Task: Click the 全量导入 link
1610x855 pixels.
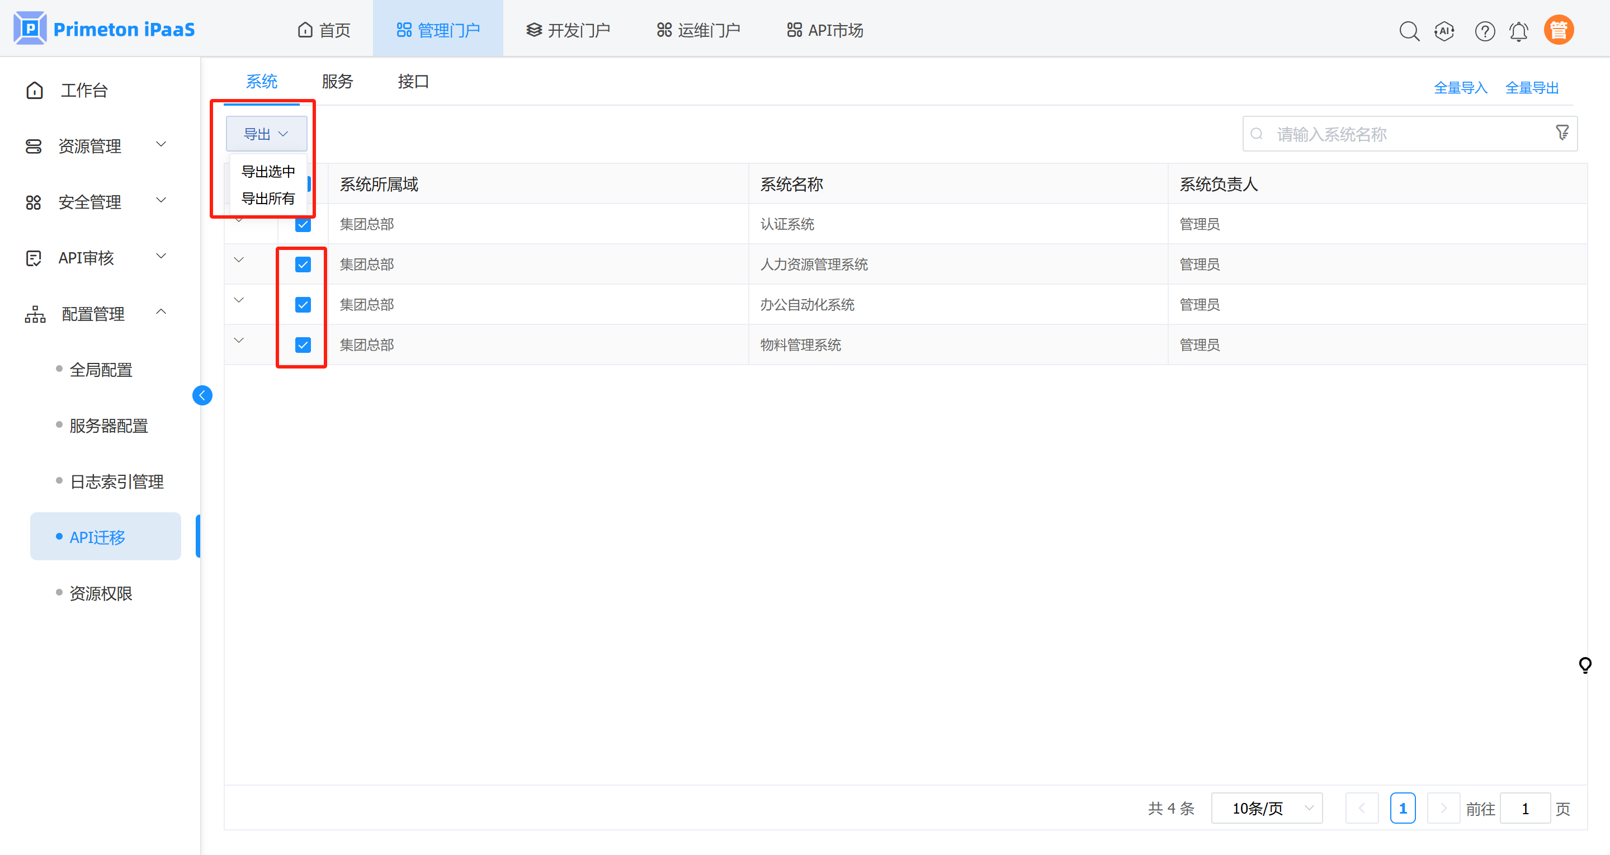Action: click(x=1460, y=87)
